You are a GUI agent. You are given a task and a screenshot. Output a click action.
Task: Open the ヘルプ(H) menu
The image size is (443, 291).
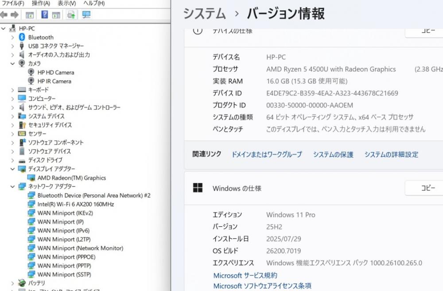(x=94, y=4)
